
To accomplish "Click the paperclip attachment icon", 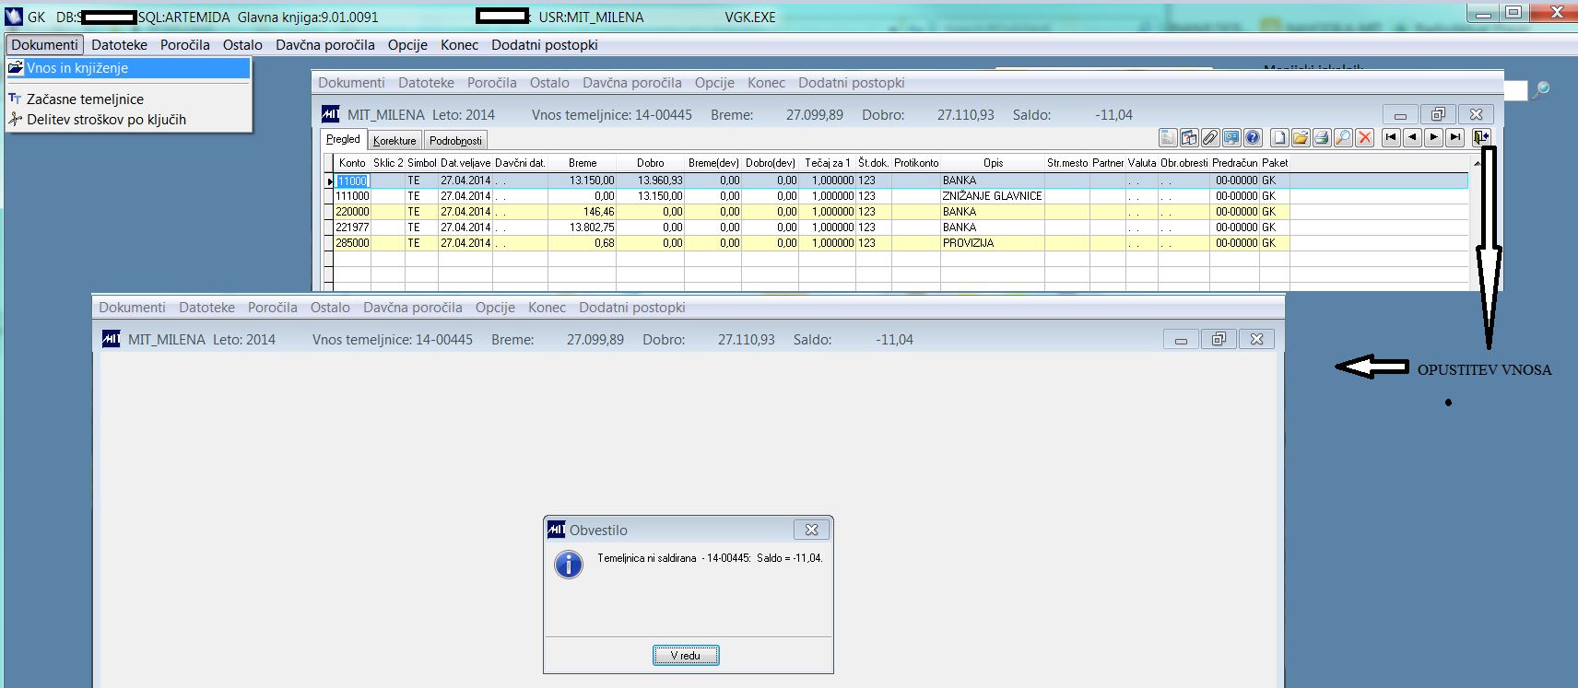I will (x=1210, y=138).
